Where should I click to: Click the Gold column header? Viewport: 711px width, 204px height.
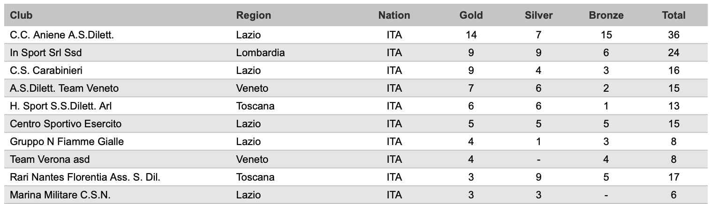tap(471, 15)
